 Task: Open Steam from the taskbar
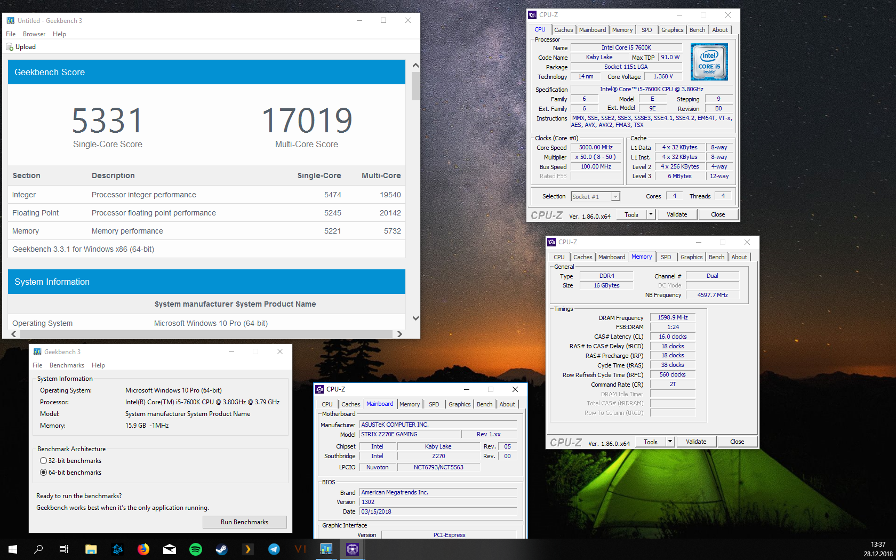pos(222,549)
